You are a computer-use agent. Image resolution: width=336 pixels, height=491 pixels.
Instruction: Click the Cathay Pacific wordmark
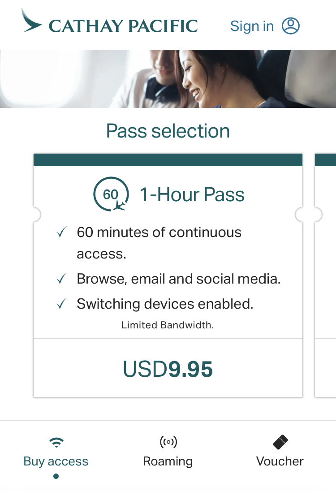click(123, 26)
